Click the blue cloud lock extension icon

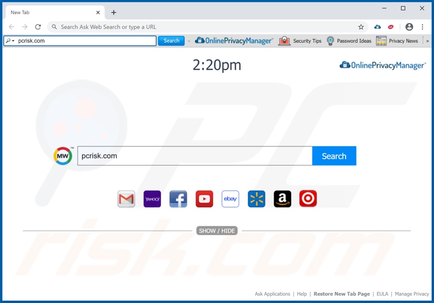[x=377, y=27]
